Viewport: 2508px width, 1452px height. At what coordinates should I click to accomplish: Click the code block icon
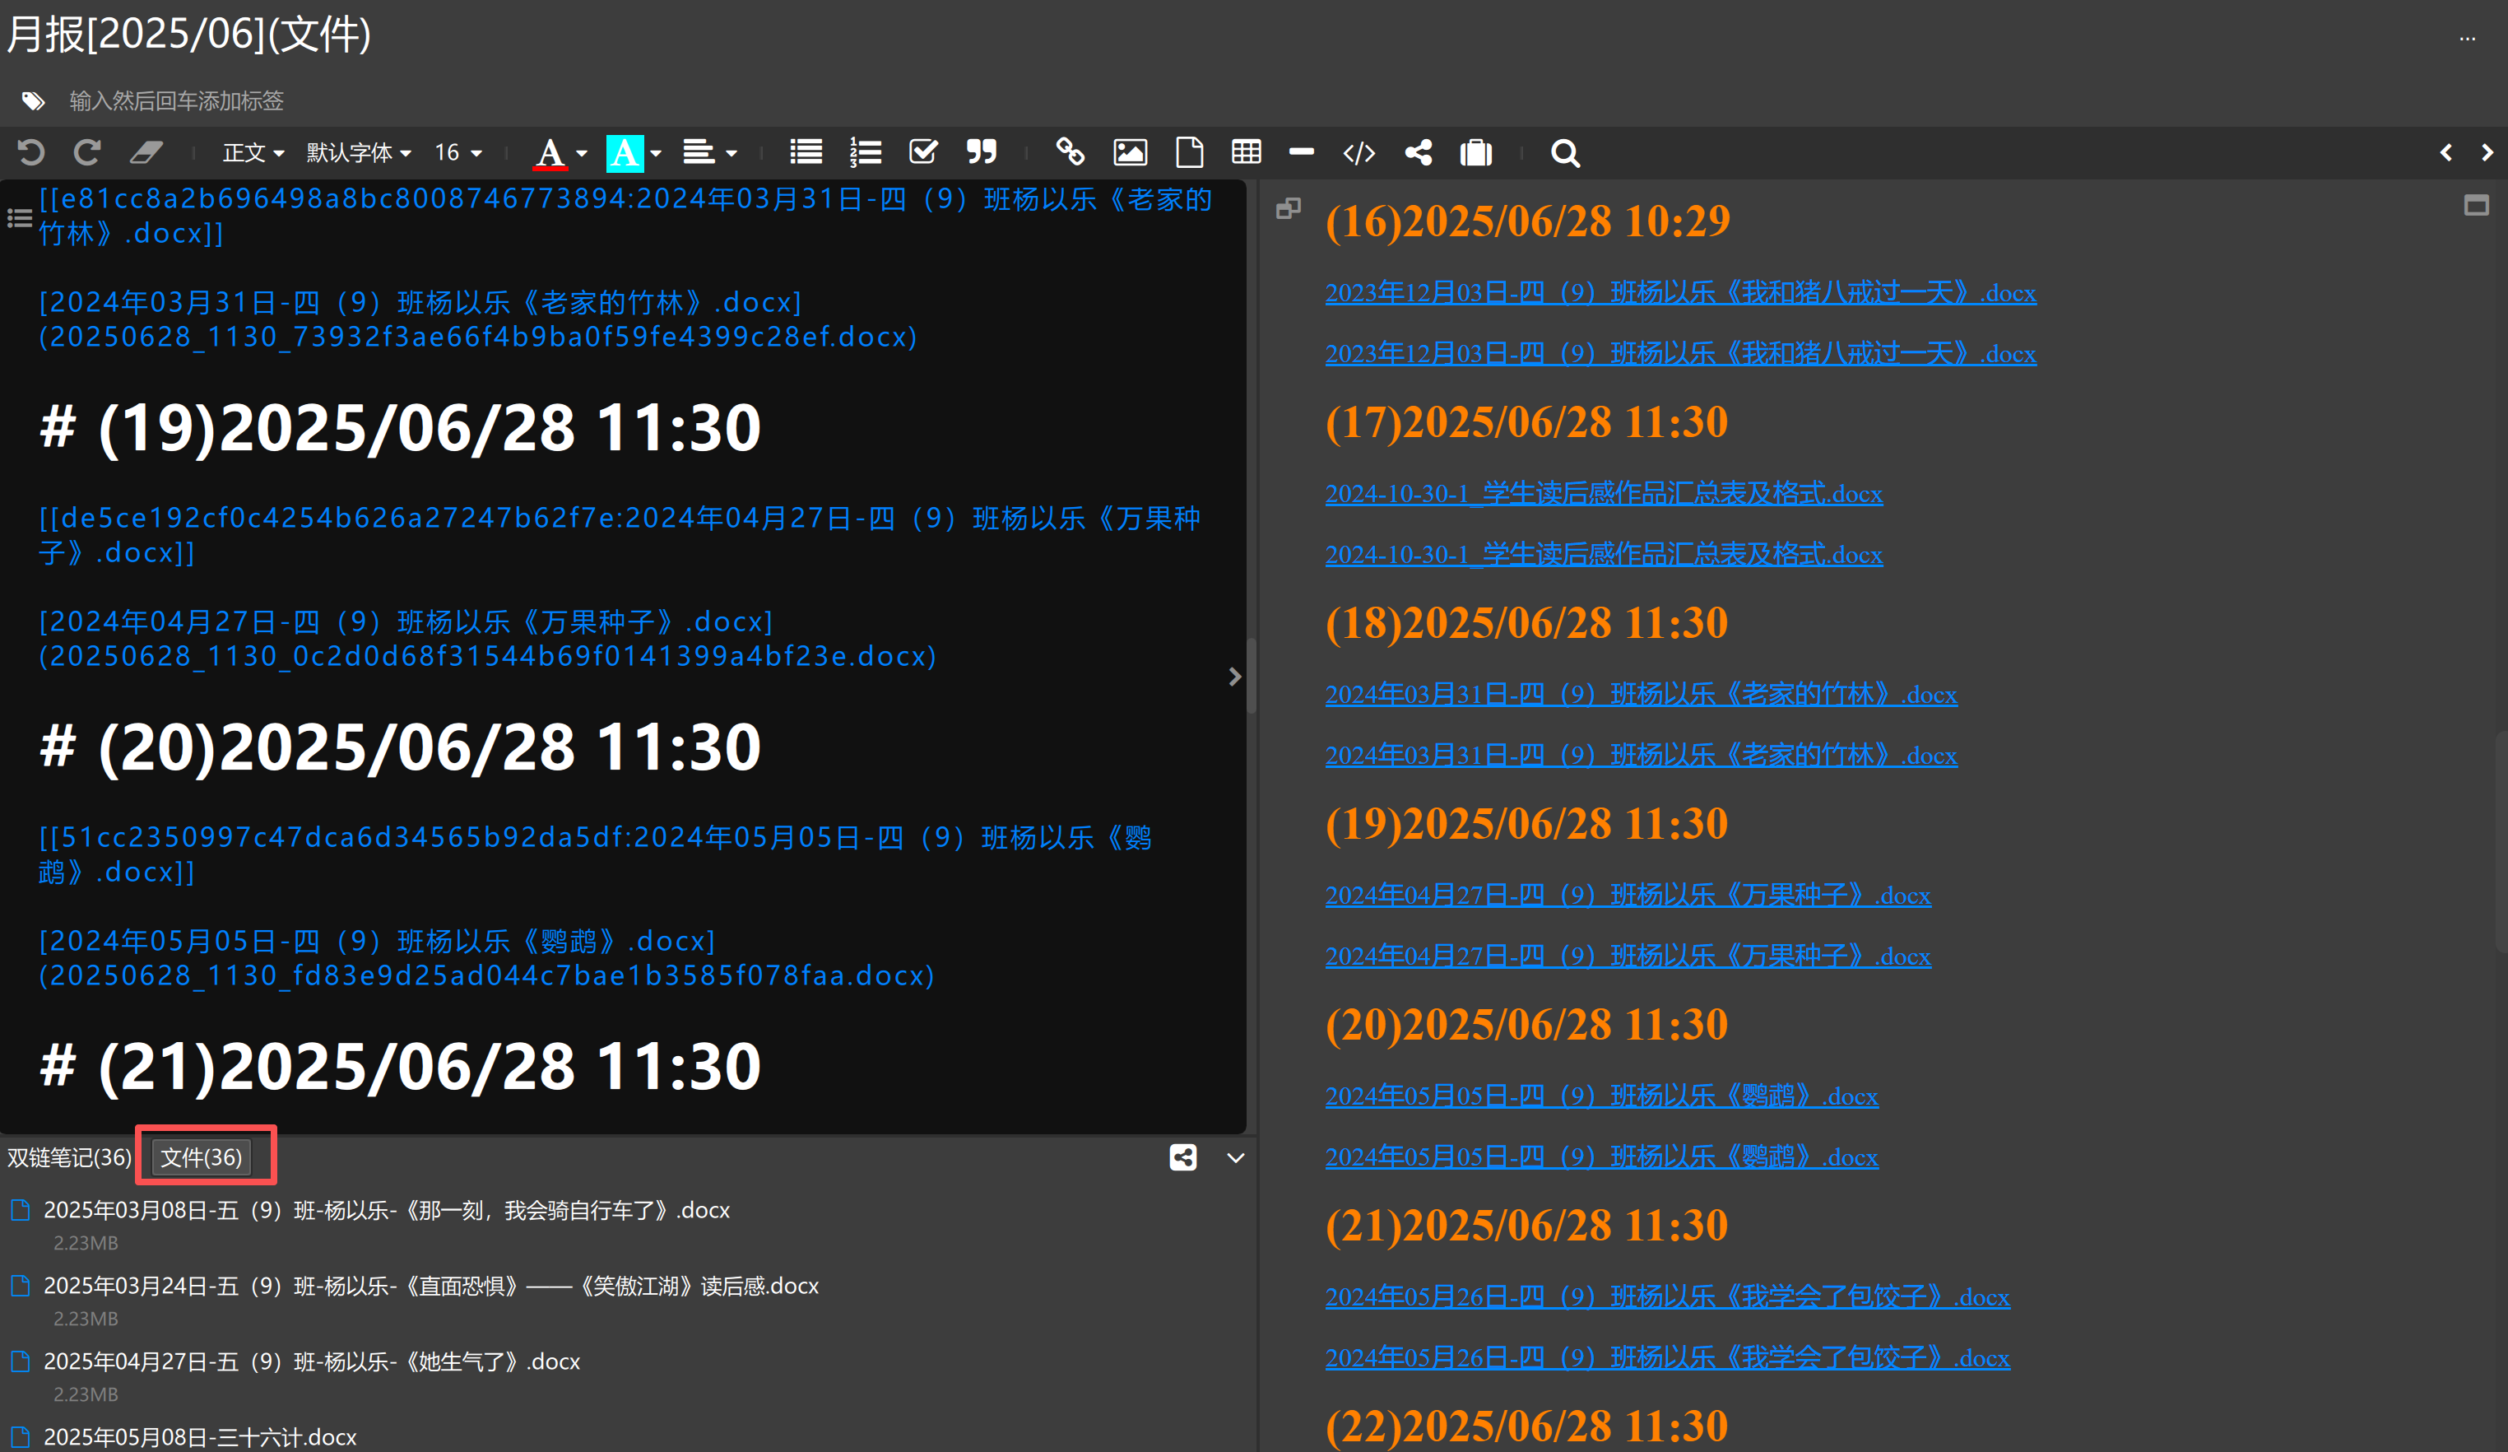(x=1358, y=153)
